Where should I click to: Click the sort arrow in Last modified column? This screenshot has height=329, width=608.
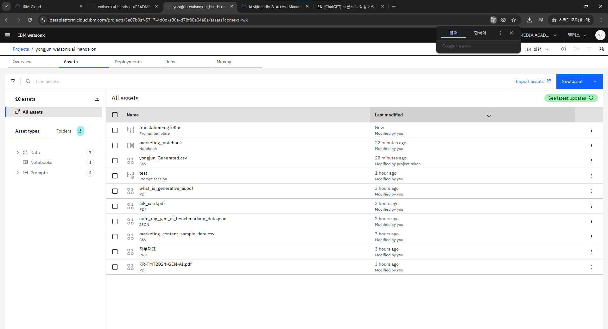489,115
